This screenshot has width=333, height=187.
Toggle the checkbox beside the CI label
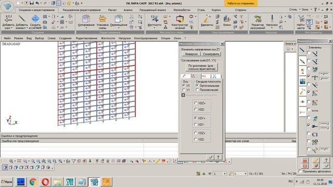click(x=309, y=133)
